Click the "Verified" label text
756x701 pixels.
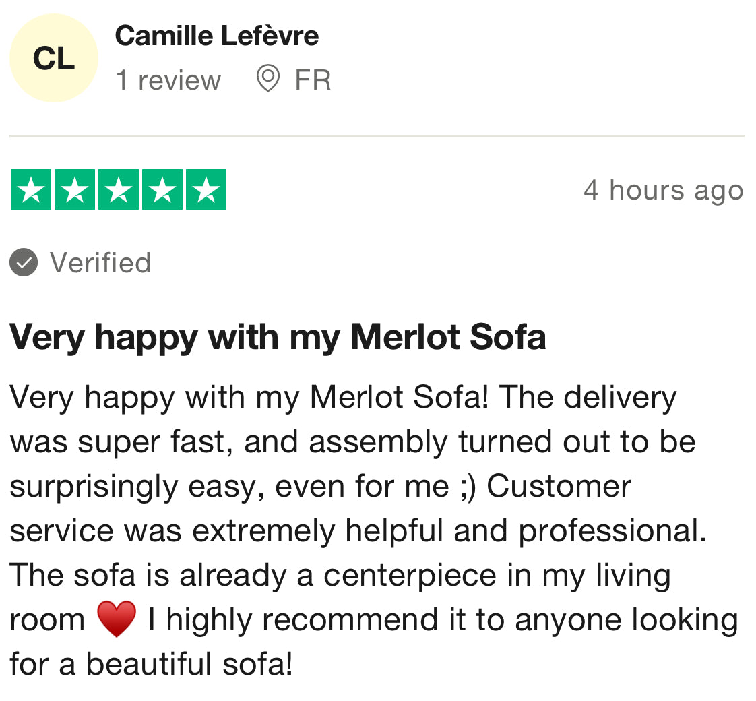(100, 262)
